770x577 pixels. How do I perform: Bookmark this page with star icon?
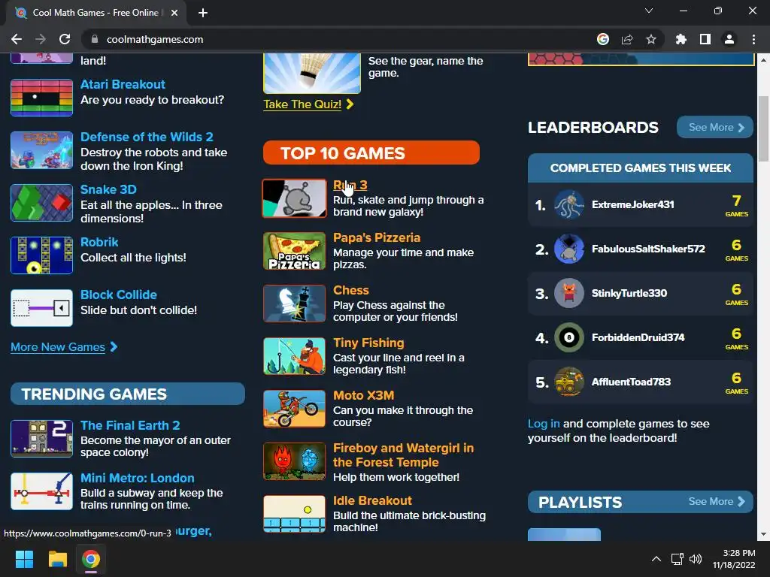click(651, 39)
